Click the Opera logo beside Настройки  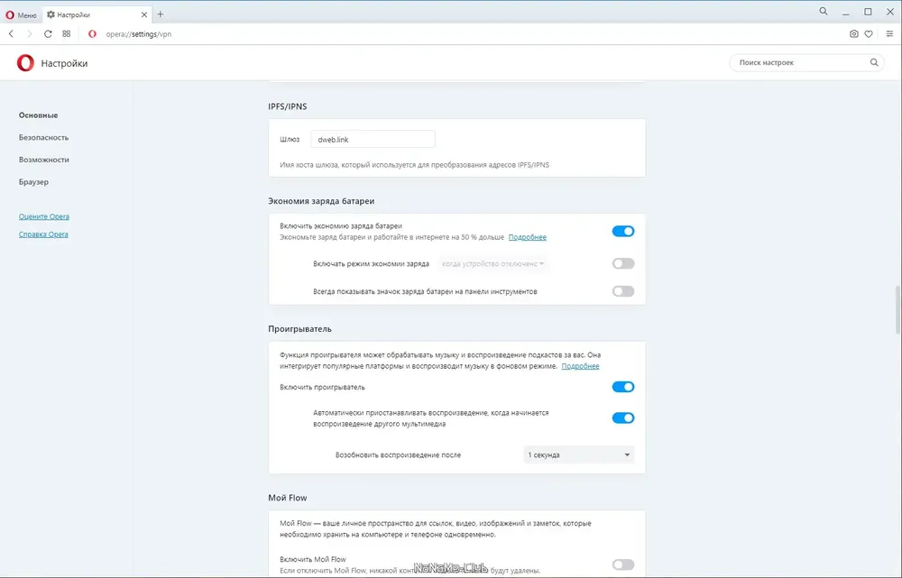point(25,63)
